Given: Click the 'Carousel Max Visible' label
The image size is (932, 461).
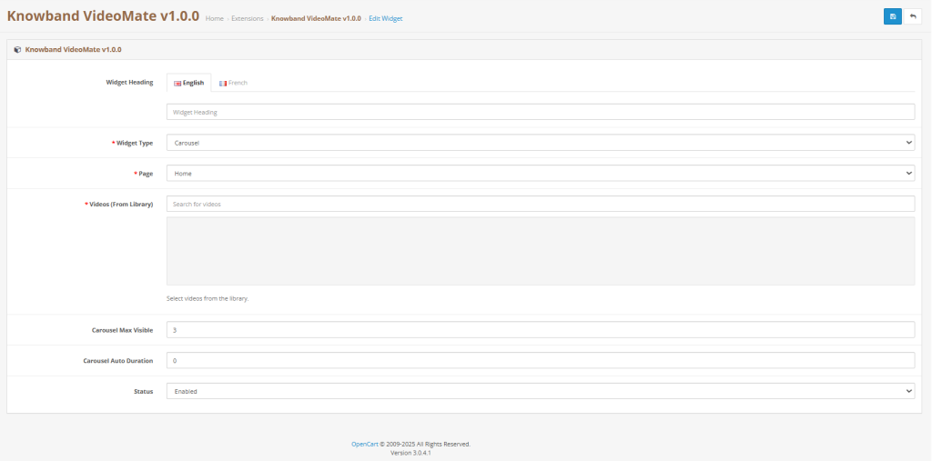Looking at the screenshot, I should (123, 330).
